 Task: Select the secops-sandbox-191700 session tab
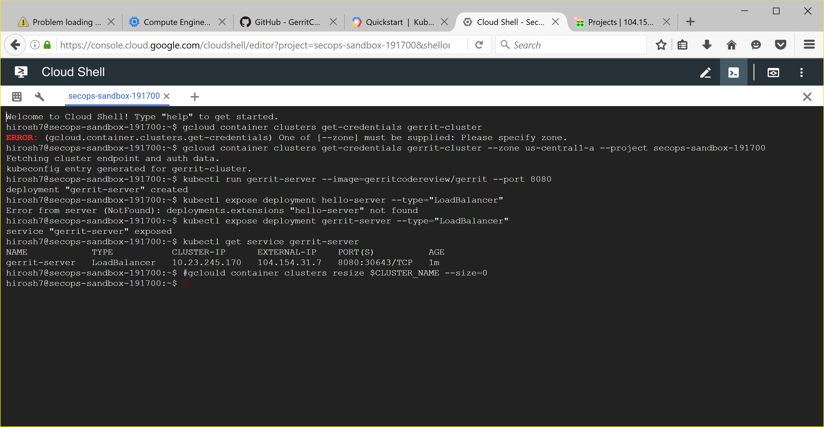[x=114, y=96]
